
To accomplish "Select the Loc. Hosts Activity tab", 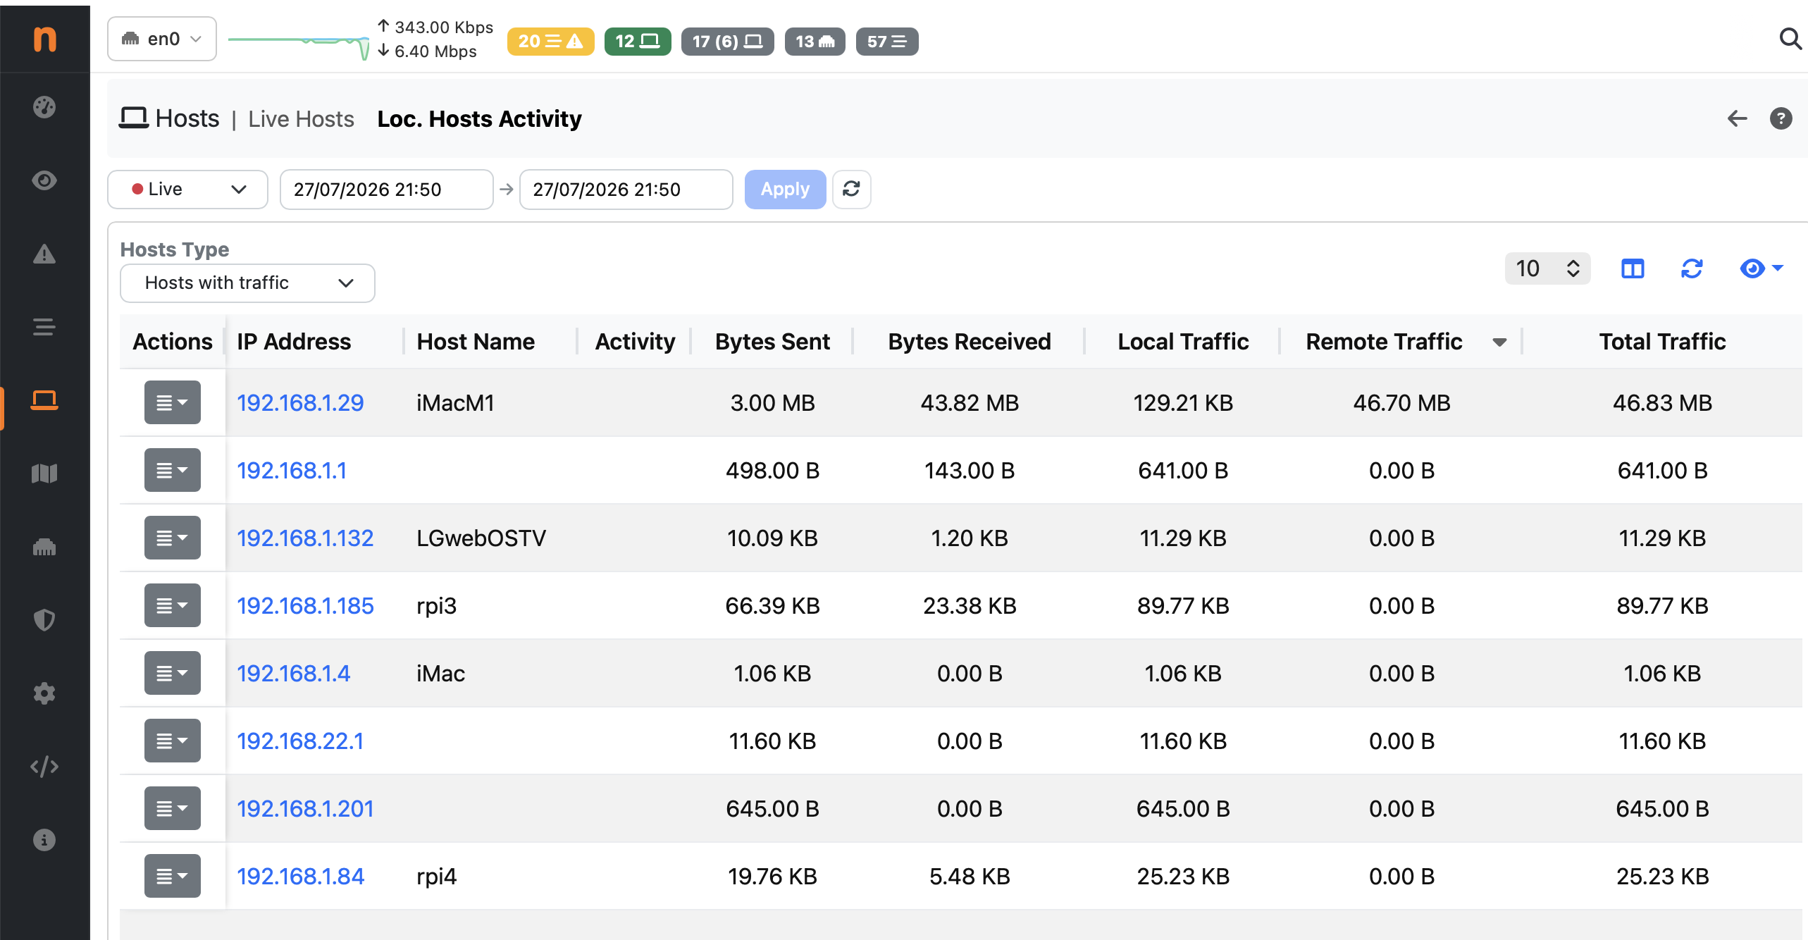I will point(480,118).
